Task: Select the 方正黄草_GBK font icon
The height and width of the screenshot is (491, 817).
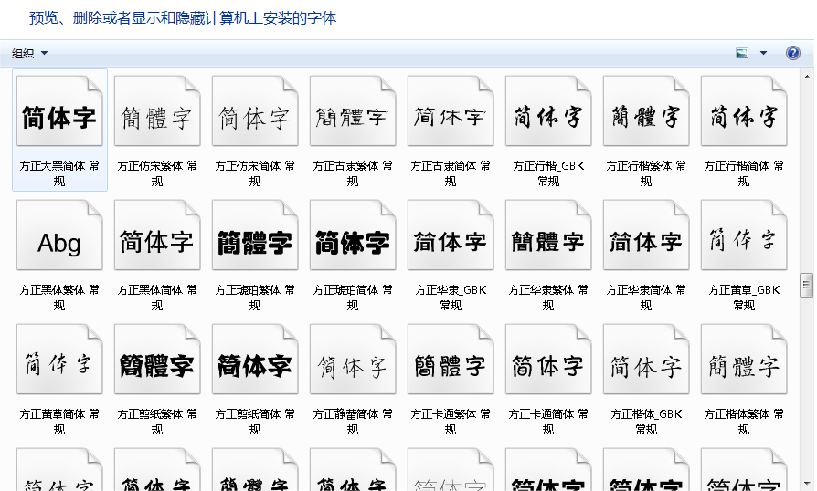Action: pyautogui.click(x=744, y=235)
